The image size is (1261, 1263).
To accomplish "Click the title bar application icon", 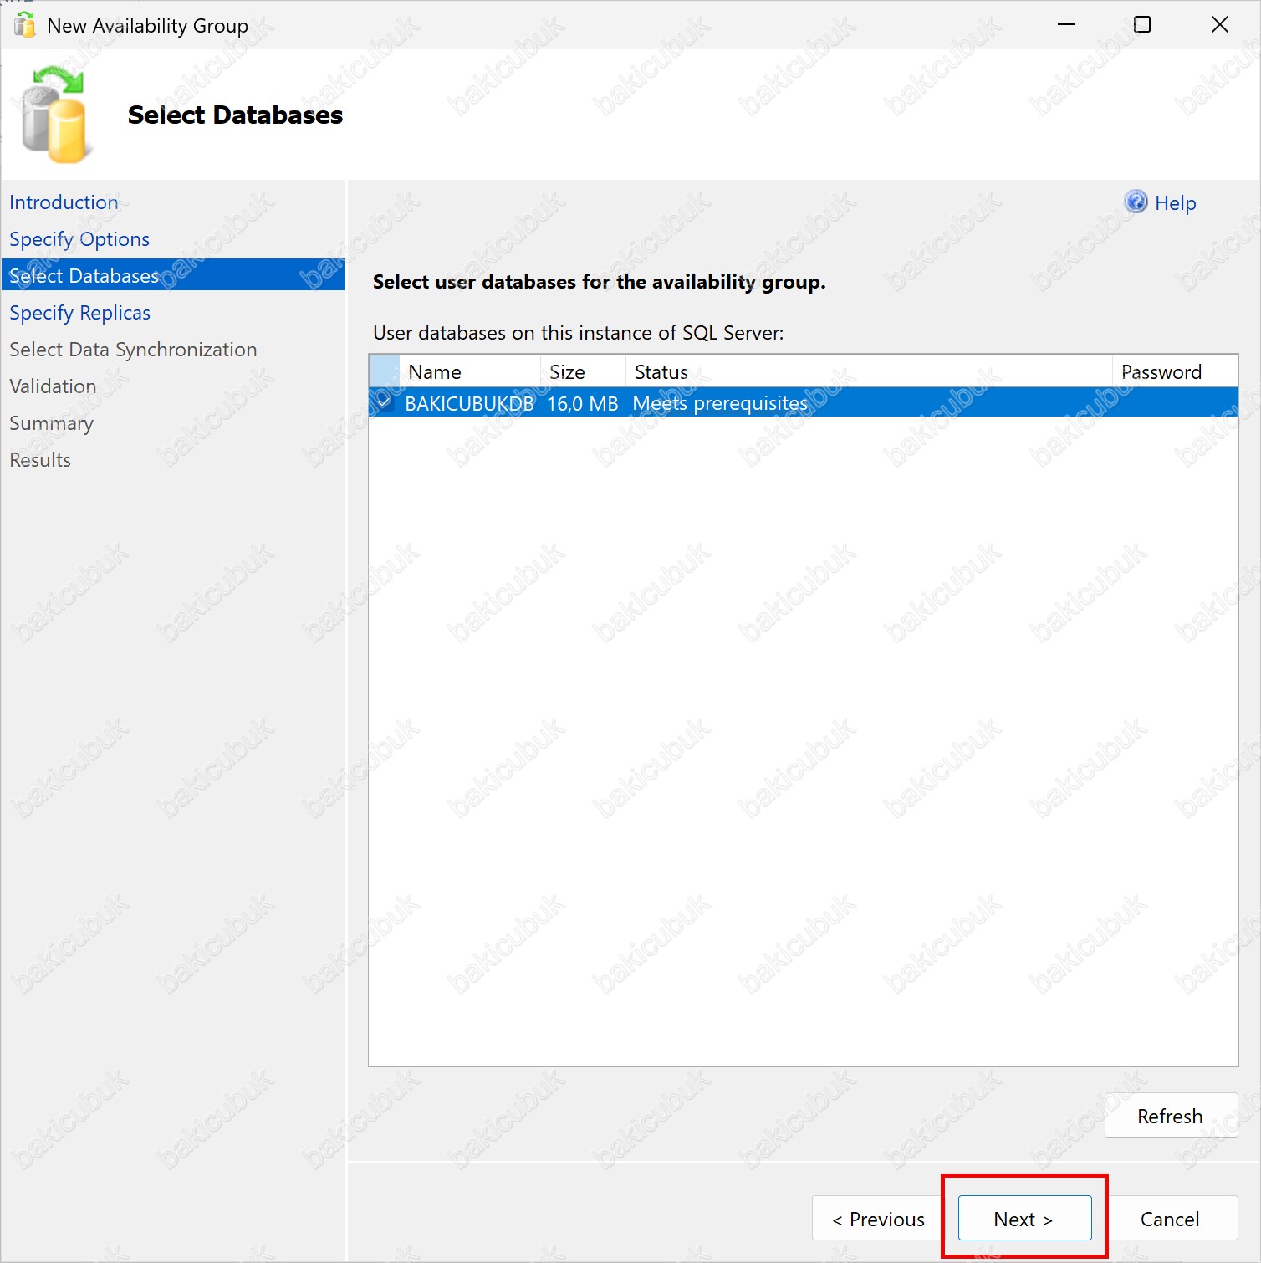I will pyautogui.click(x=25, y=25).
